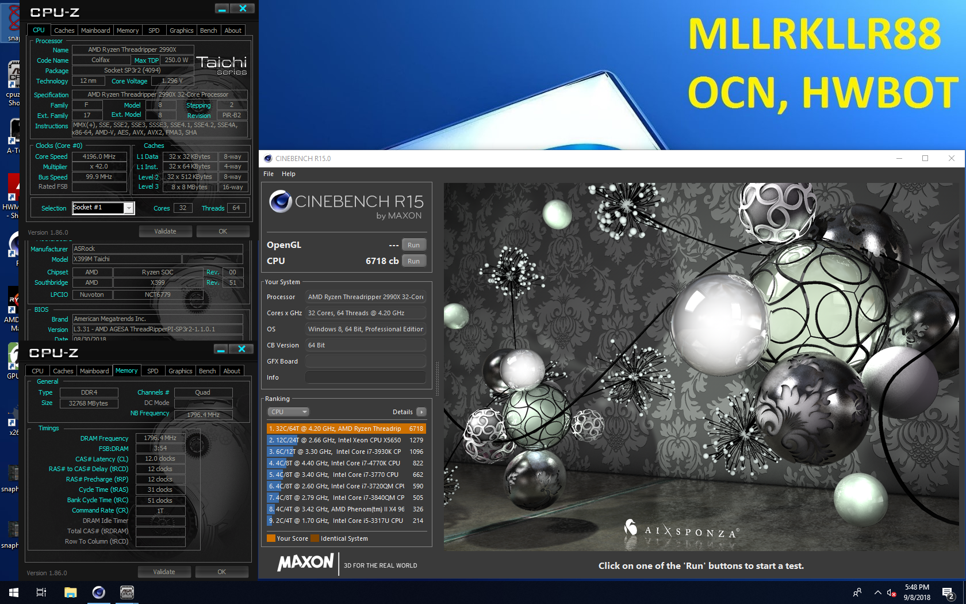Screen dimensions: 966x604
Task: Open the Action Center notifications icon
Action: [948, 592]
